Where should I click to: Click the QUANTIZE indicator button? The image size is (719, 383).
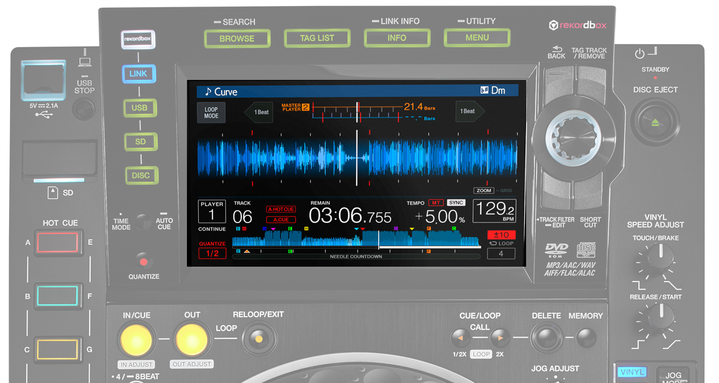coord(143,261)
